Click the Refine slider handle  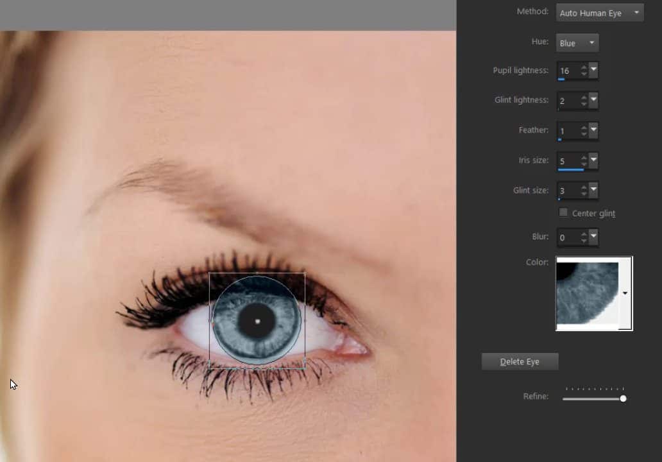tap(623, 398)
